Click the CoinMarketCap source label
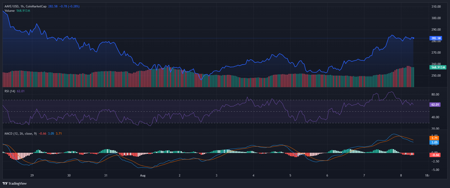This screenshot has width=450, height=188. click(36, 6)
